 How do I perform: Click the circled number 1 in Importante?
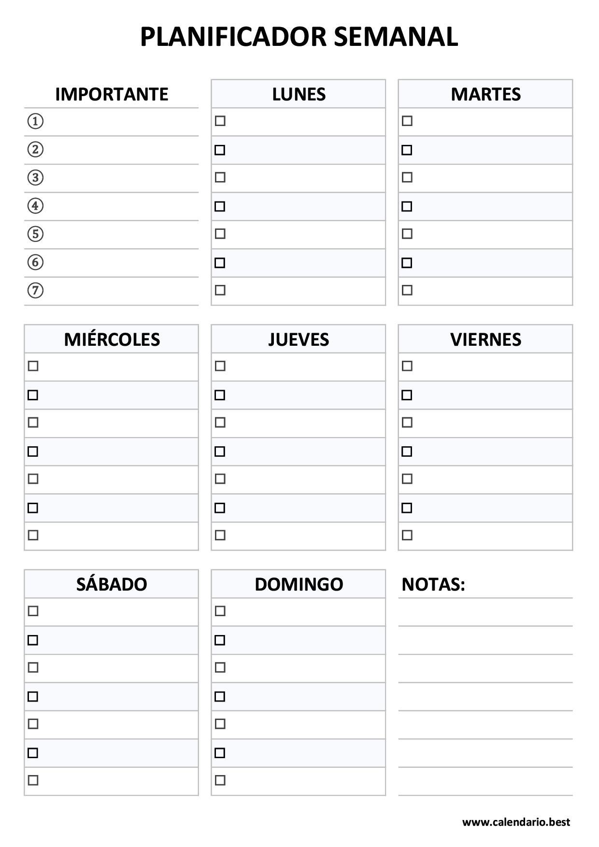click(x=35, y=121)
